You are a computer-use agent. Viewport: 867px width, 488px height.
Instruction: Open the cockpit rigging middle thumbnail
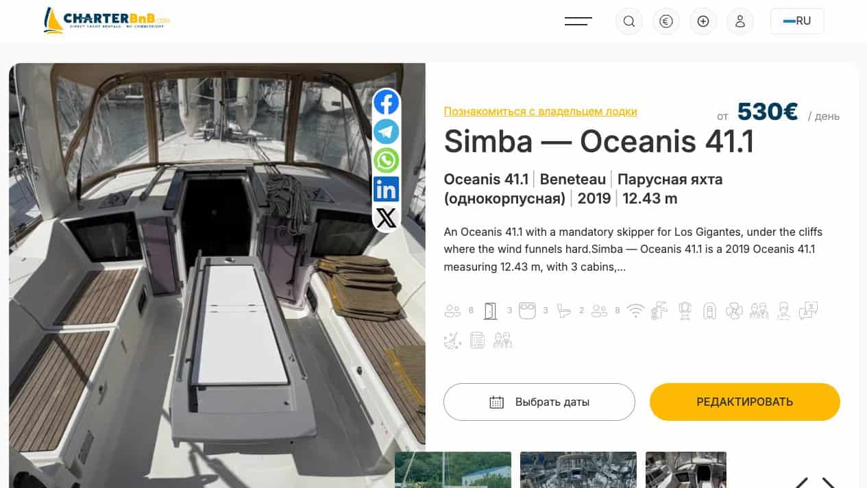pos(578,469)
